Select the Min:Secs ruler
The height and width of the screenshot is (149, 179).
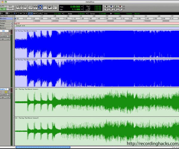6,18
